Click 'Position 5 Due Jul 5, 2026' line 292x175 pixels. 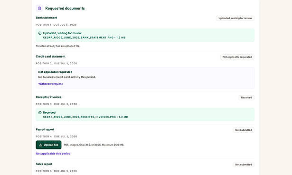[x=56, y=171]
